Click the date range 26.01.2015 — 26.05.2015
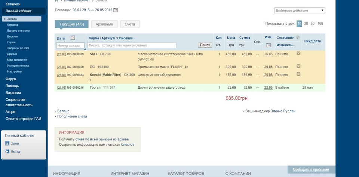Viewport: 359px width, 177px height. (92, 10)
